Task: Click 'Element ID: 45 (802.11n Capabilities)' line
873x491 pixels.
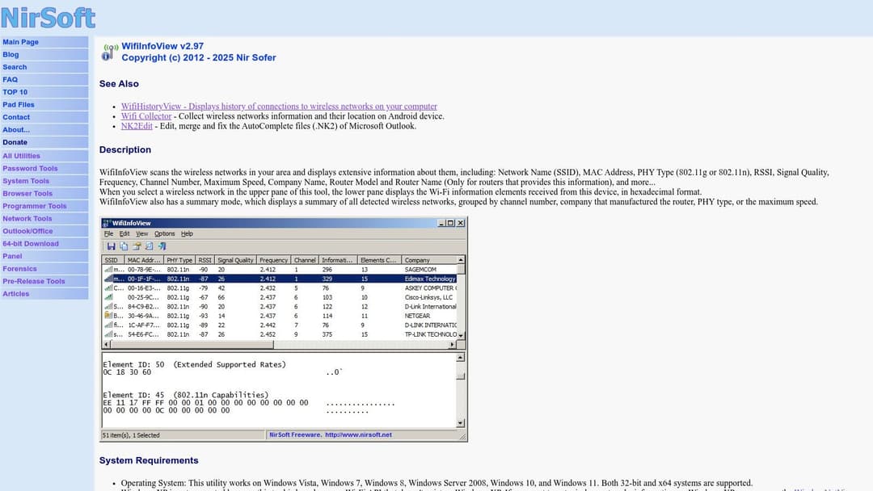Action: tap(185, 395)
